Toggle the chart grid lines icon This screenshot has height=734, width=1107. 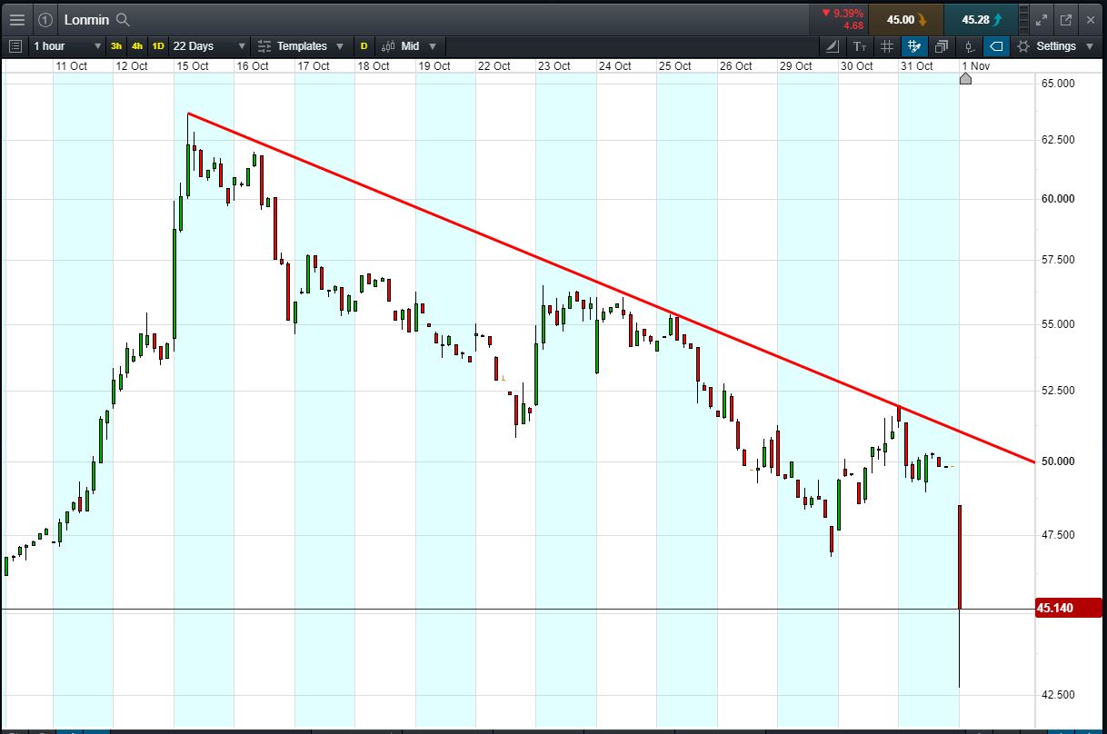[x=887, y=46]
